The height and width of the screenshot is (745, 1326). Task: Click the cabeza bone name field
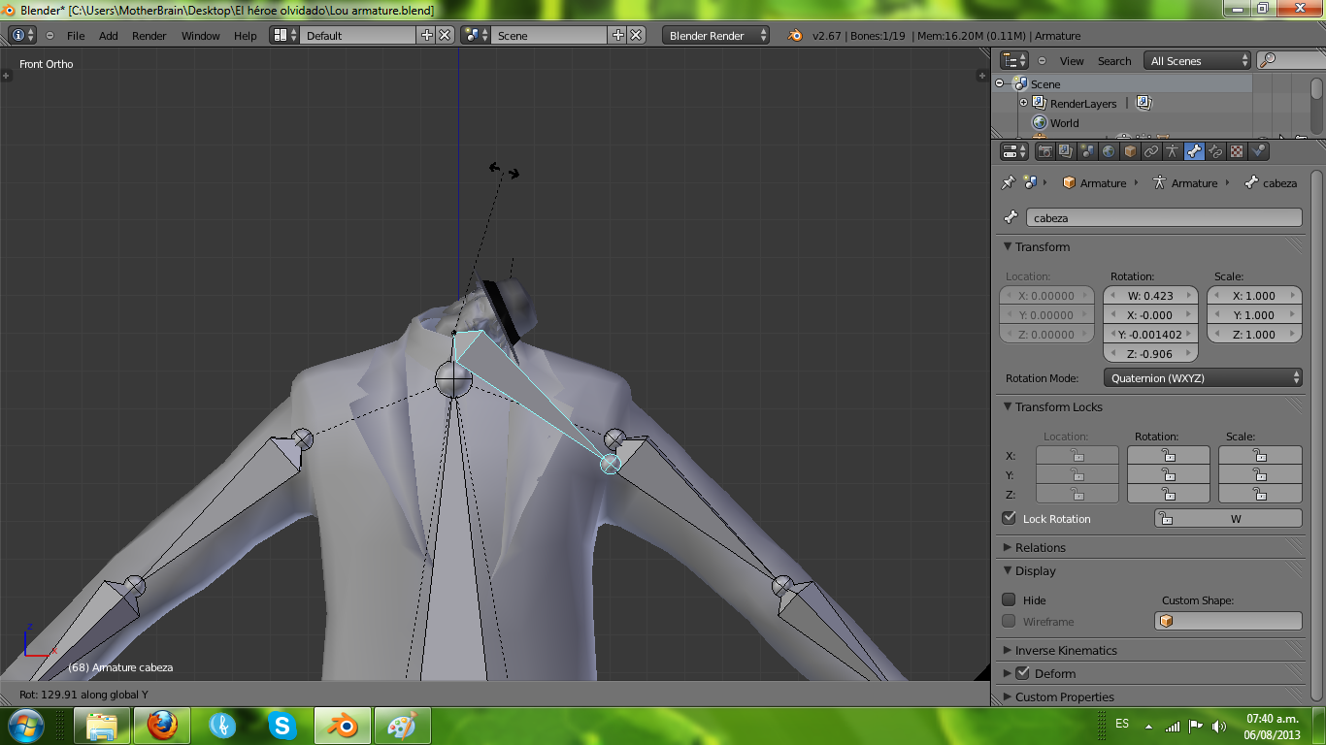coord(1163,218)
